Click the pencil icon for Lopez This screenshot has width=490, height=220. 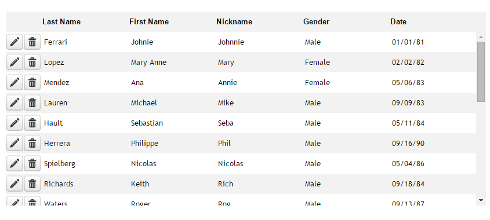click(14, 62)
